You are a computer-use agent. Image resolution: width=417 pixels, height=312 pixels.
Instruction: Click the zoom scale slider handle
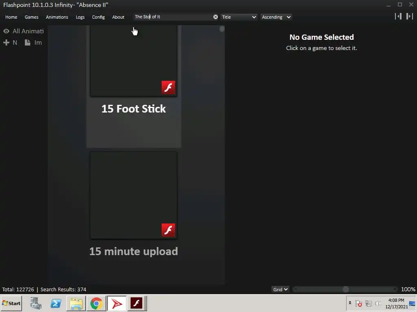pos(346,289)
